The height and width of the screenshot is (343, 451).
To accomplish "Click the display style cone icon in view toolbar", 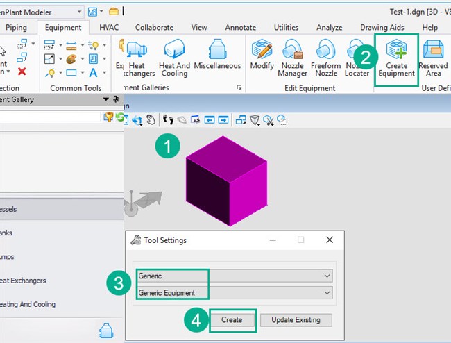I will click(x=255, y=120).
